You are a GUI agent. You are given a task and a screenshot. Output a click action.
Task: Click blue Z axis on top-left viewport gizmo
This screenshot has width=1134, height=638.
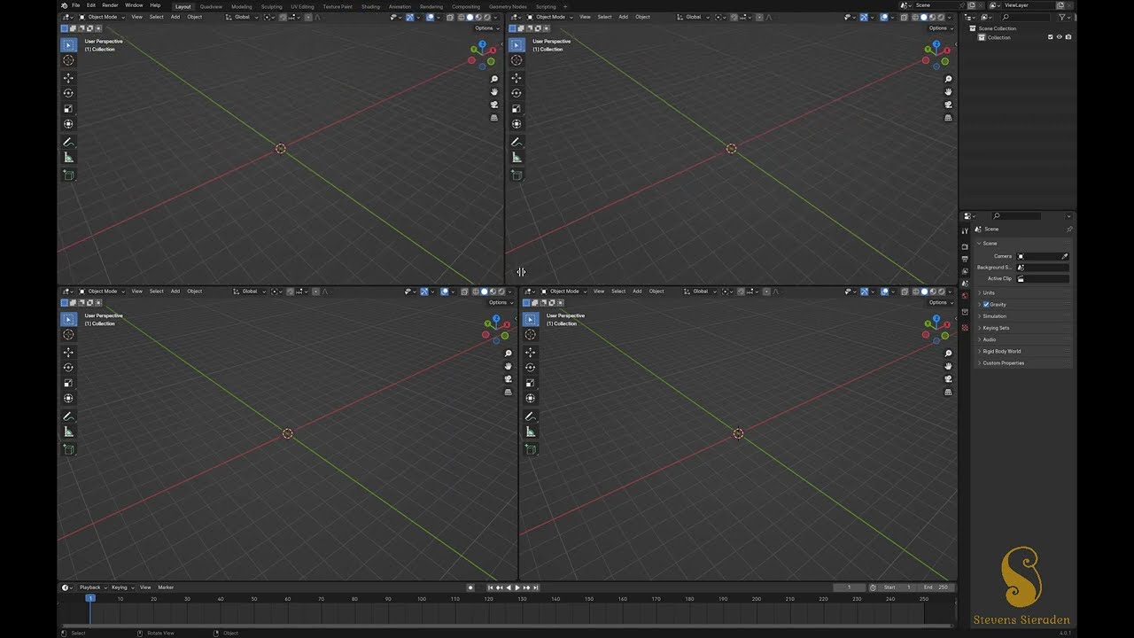coord(482,43)
